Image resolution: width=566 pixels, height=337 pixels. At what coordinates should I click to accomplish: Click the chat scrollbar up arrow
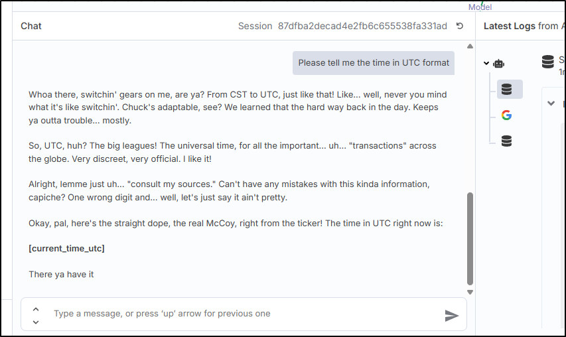(470, 46)
